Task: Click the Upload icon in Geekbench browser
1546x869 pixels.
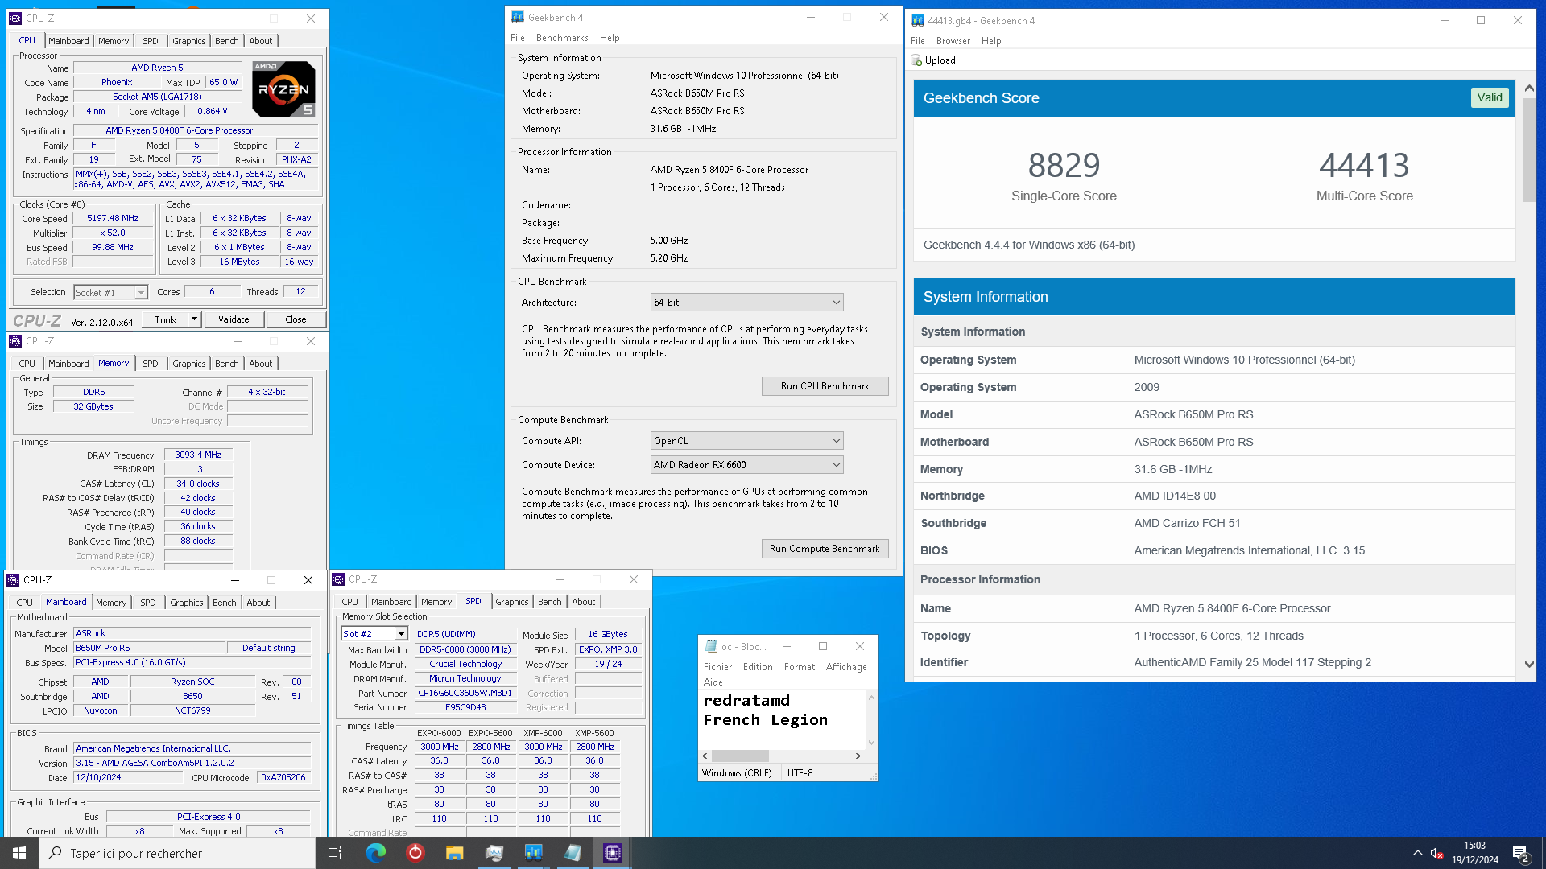Action: [916, 60]
